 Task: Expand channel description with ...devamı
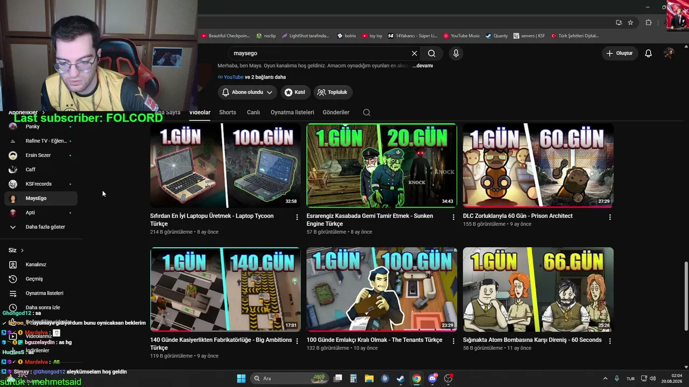[x=423, y=66]
